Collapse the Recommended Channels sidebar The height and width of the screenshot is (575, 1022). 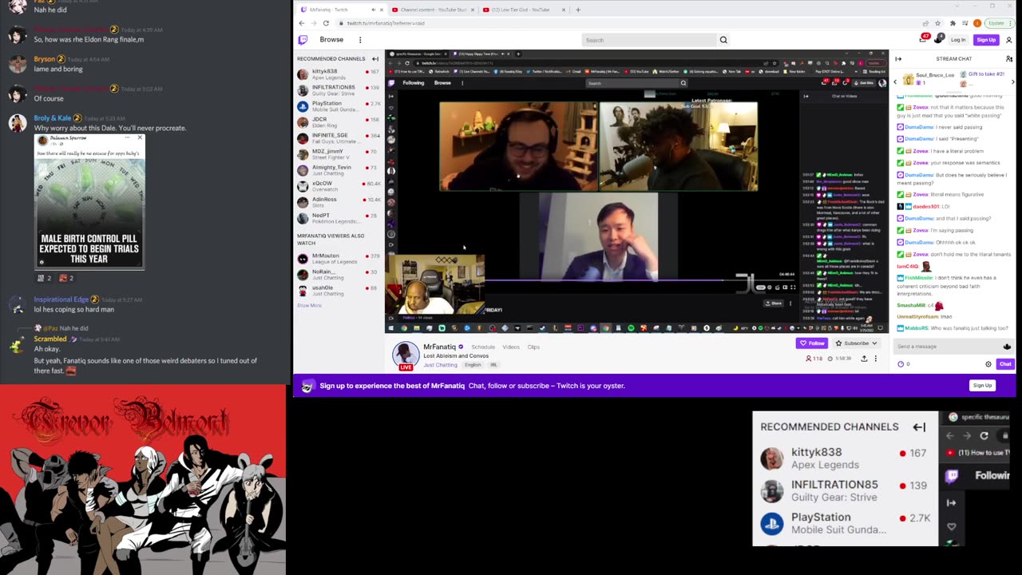[375, 59]
